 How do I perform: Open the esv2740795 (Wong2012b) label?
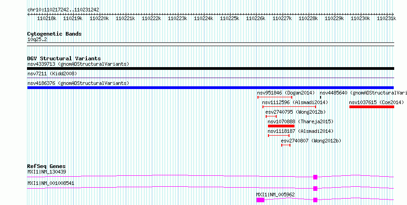click(295, 112)
